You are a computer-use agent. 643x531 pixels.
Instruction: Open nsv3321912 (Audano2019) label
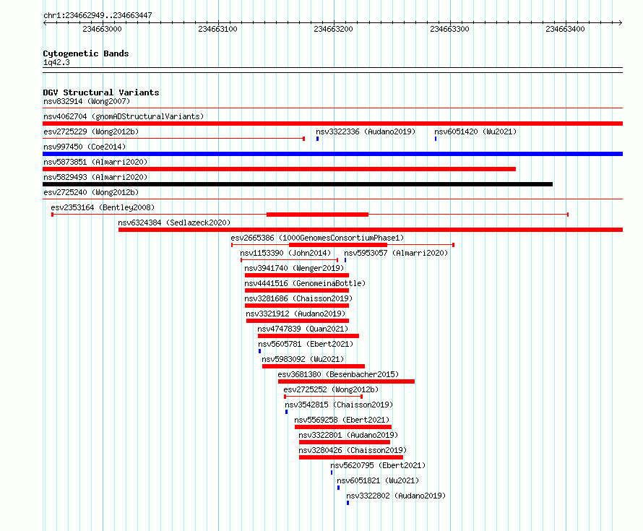[295, 314]
